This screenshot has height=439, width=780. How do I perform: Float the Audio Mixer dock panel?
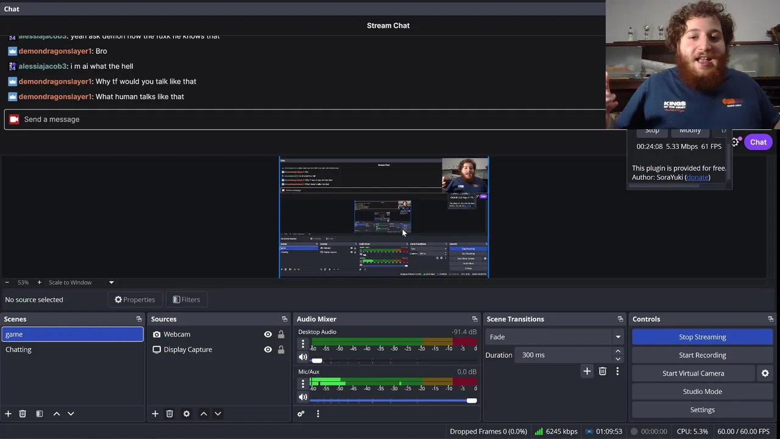(475, 319)
